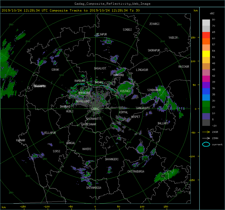Click the GADAG radar center label

95,109
